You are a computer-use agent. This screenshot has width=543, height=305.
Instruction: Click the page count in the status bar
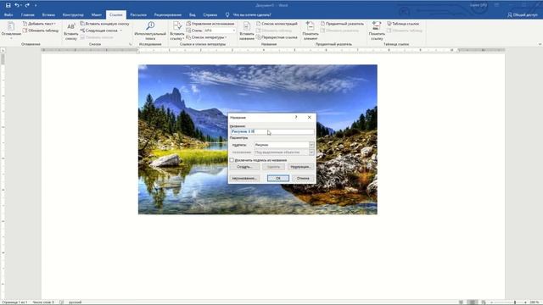[14, 302]
